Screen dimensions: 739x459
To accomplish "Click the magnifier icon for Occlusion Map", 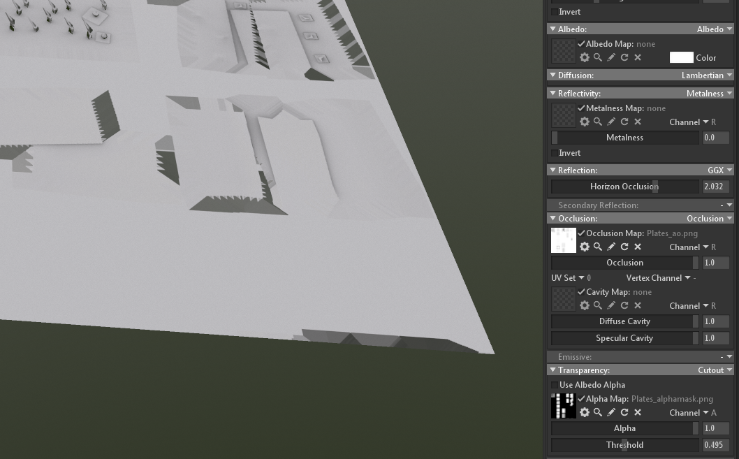I will click(x=598, y=247).
